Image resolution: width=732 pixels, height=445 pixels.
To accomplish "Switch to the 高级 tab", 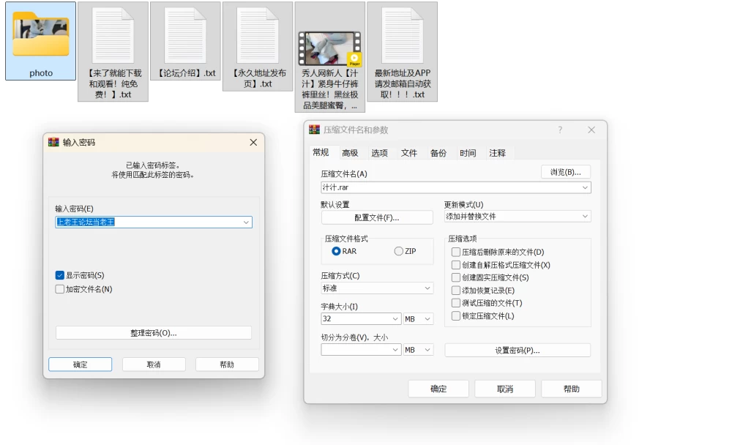I will click(350, 153).
